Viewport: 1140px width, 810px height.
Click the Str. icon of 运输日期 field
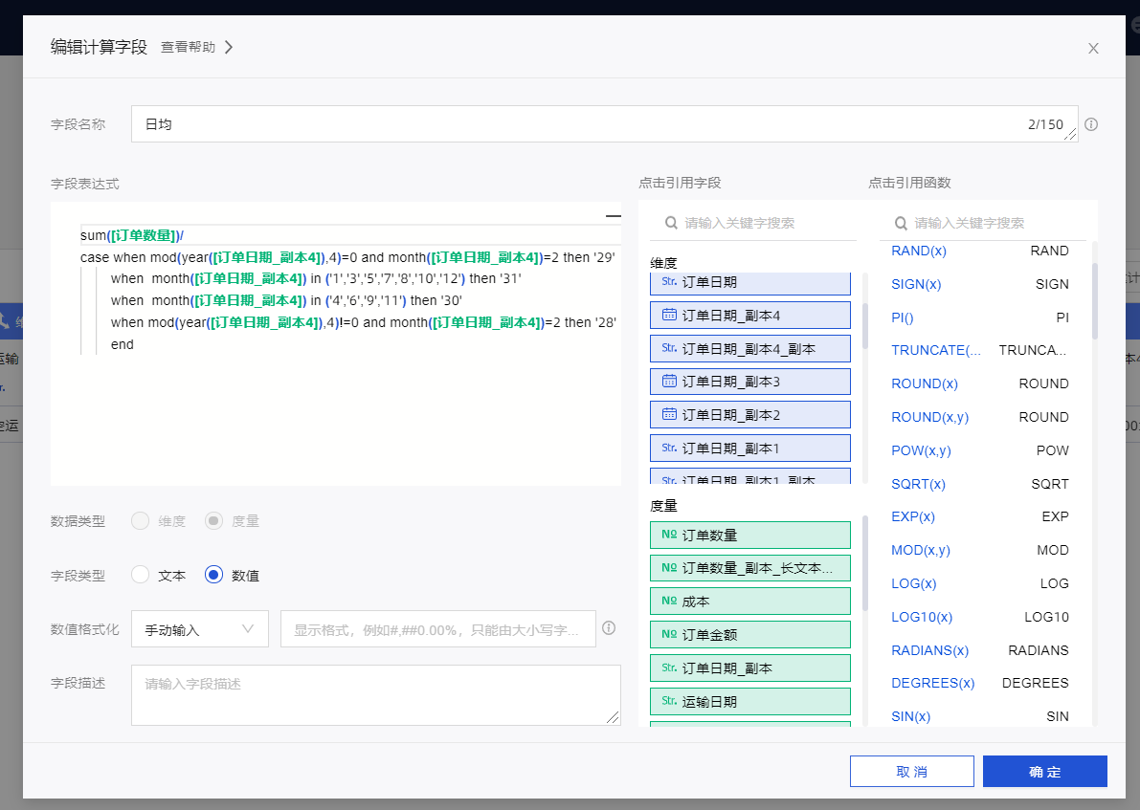click(669, 701)
